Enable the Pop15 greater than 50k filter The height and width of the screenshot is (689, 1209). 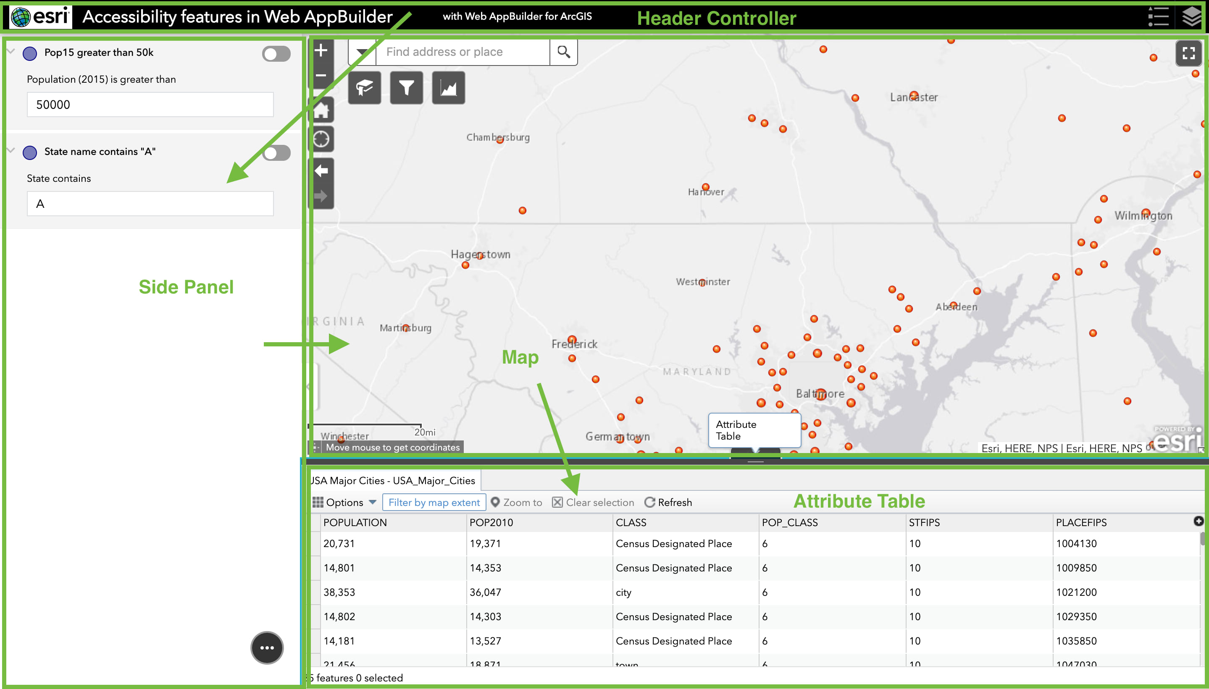pos(276,54)
